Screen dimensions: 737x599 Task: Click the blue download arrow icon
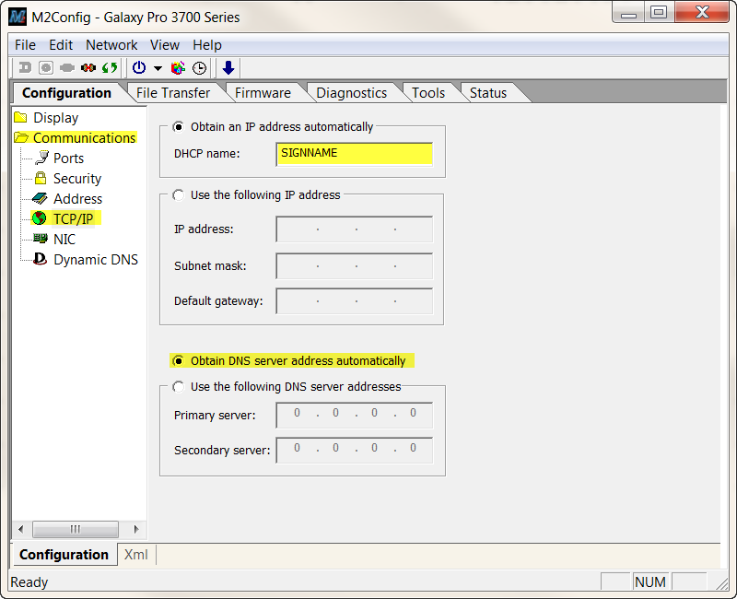tap(228, 68)
